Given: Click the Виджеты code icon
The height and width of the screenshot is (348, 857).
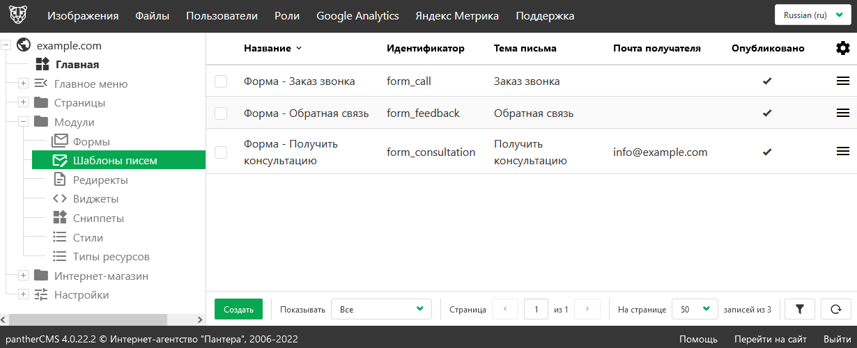Looking at the screenshot, I should click(61, 199).
